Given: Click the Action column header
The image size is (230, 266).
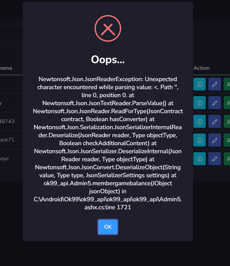Looking at the screenshot, I should click(202, 68).
